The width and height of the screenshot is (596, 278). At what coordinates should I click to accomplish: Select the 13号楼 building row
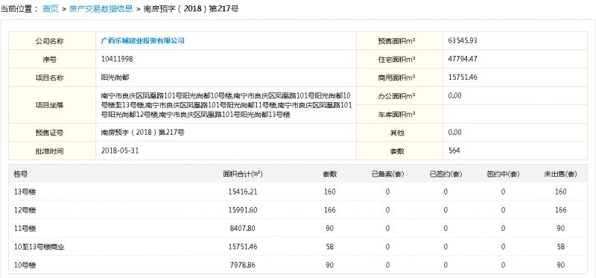(x=298, y=192)
